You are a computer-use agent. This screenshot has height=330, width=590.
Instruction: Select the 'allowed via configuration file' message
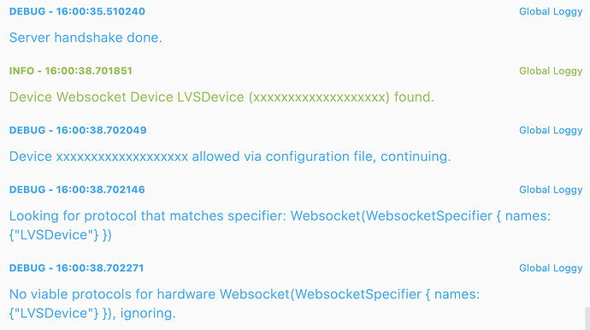(230, 156)
